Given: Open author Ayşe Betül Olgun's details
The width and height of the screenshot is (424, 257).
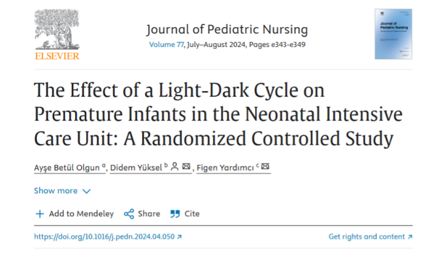Looking at the screenshot, I should pyautogui.click(x=67, y=167).
